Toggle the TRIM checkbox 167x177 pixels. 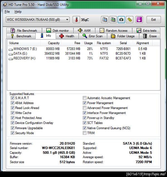click(85, 133)
